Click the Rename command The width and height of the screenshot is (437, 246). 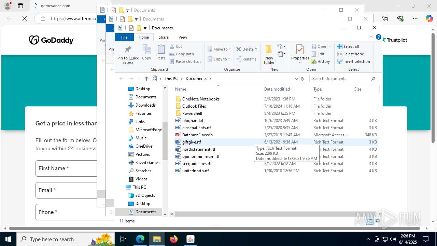(x=246, y=59)
